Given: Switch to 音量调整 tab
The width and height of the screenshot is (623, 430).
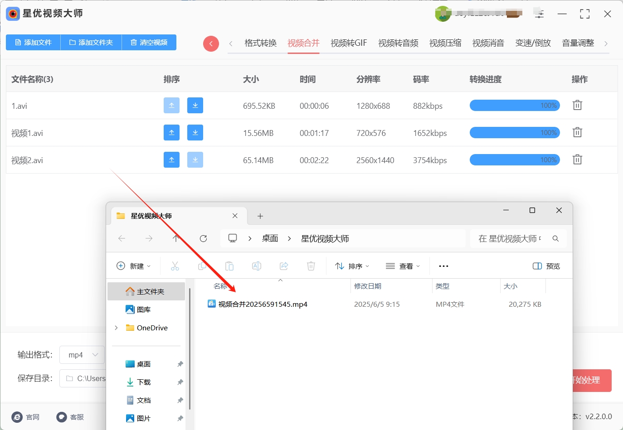Looking at the screenshot, I should point(578,43).
